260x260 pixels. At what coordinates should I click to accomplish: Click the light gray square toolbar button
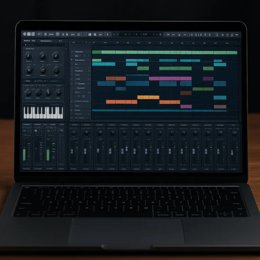click(x=29, y=34)
